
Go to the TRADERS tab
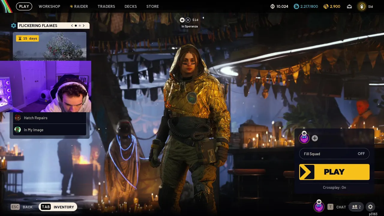tap(106, 6)
